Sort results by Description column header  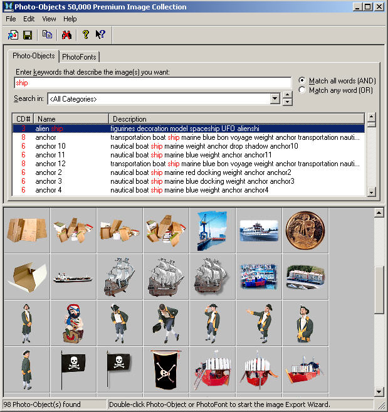pyautogui.click(x=236, y=119)
